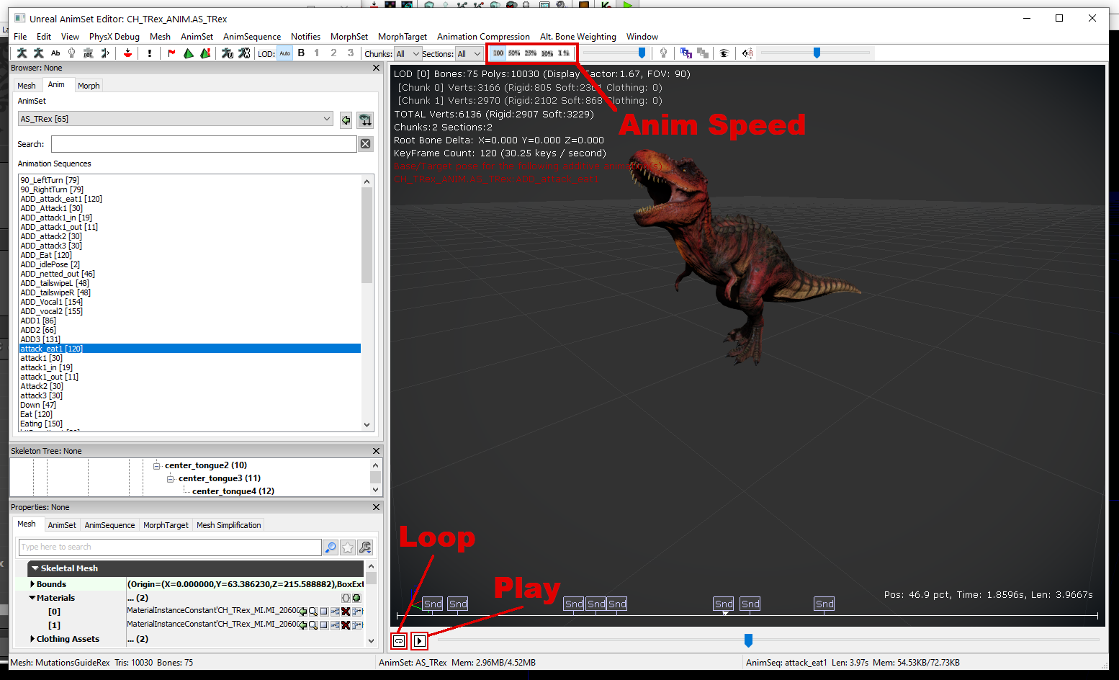This screenshot has width=1119, height=680.
Task: Set animation speed to 10%
Action: (547, 53)
